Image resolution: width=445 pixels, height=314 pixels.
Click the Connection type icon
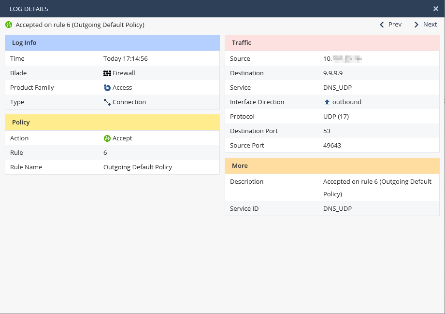[107, 102]
